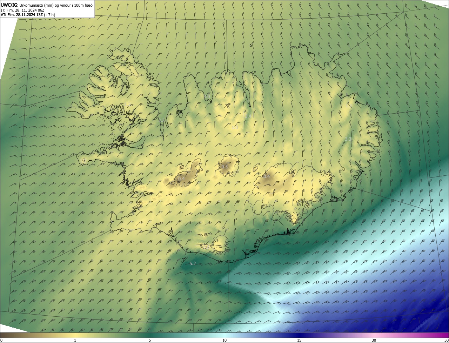Viewport: 449px width, 343px height.
Task: Click the initial time 'IT: Fim. 28. 11. 2024 06Z'
Action: click(x=22, y=10)
